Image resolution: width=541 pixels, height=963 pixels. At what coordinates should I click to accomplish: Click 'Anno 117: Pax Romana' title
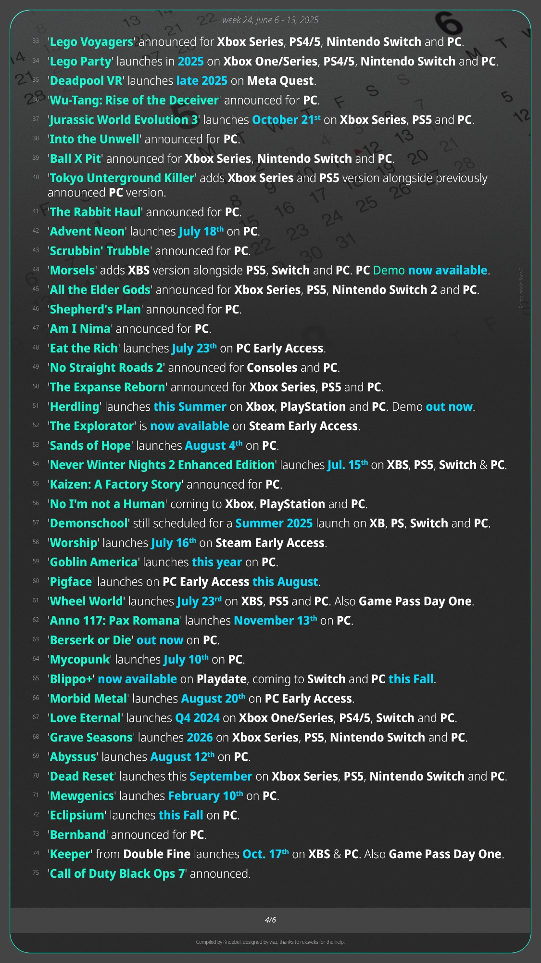coord(114,621)
